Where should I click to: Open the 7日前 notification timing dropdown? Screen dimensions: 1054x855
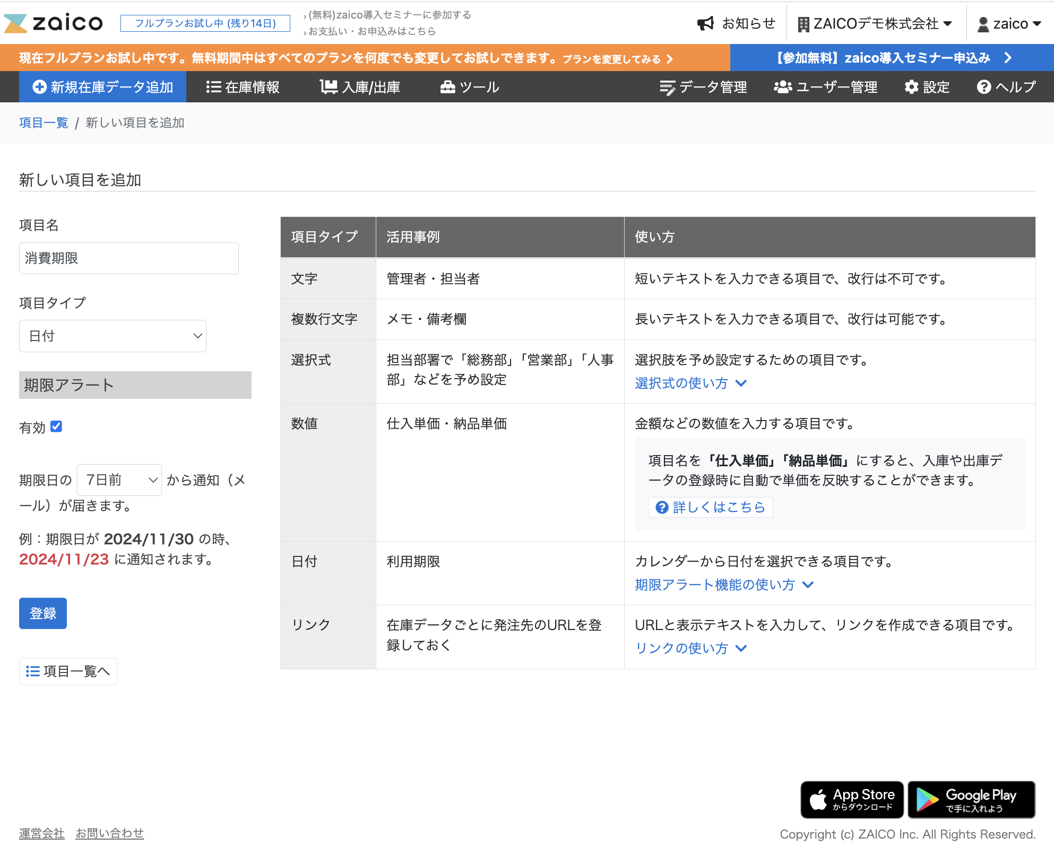[x=119, y=480]
